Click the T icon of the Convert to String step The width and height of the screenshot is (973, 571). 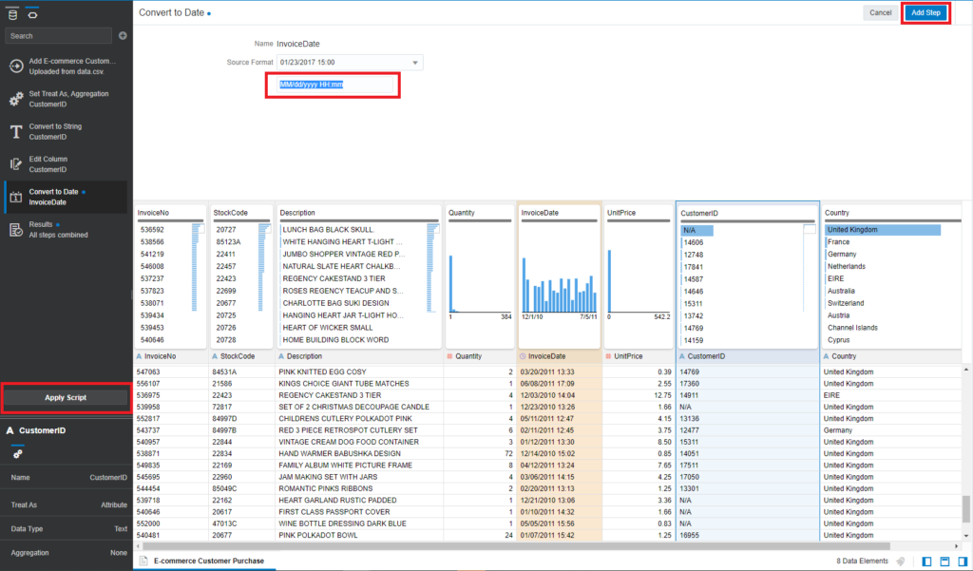point(16,131)
